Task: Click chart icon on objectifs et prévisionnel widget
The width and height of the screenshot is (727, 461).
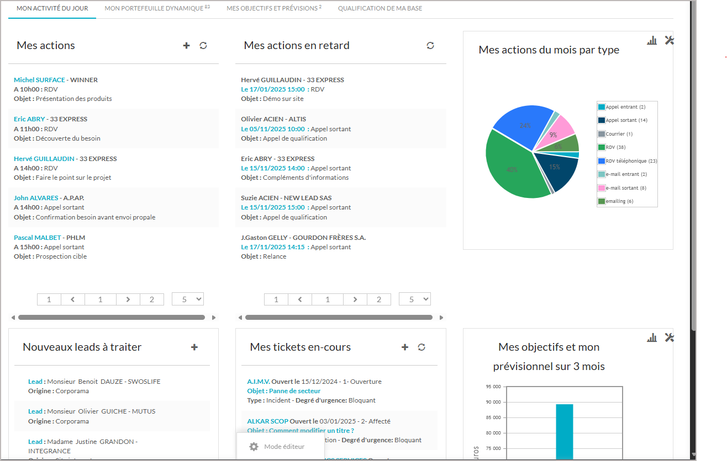Action: pyautogui.click(x=652, y=337)
